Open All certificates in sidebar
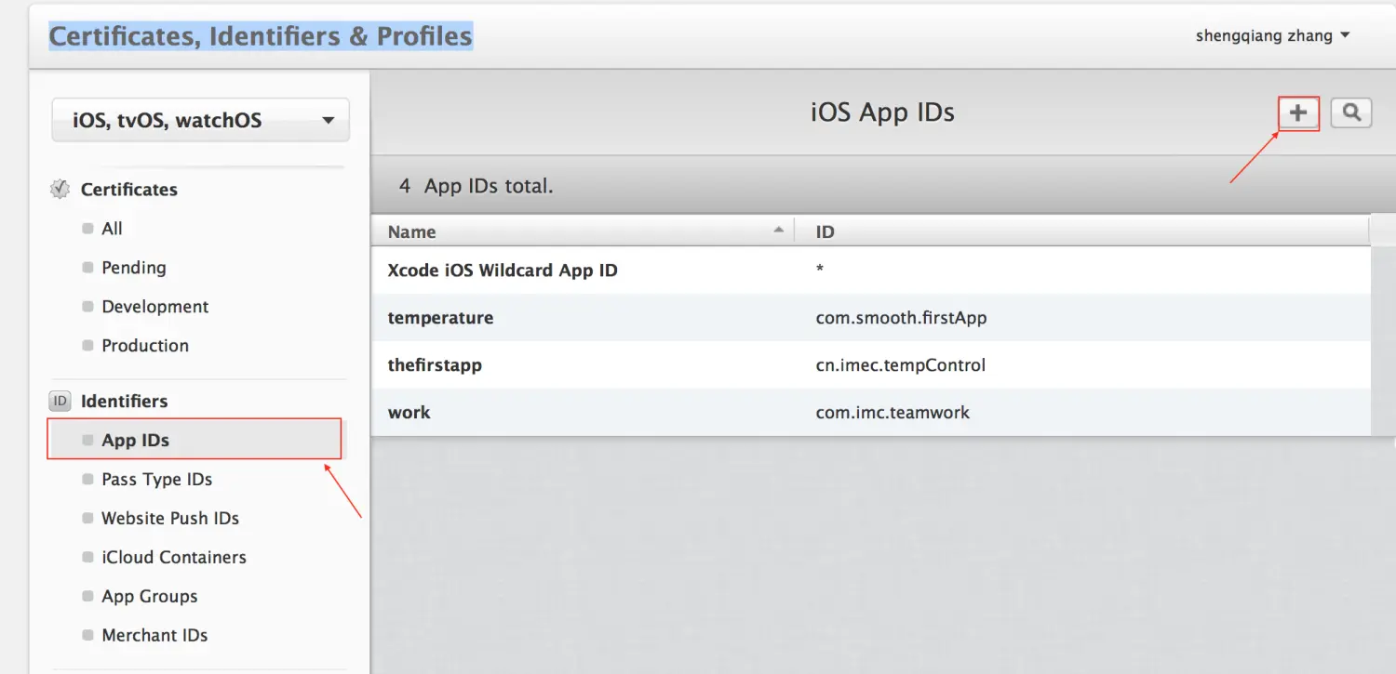This screenshot has height=674, width=1396. tap(112, 229)
